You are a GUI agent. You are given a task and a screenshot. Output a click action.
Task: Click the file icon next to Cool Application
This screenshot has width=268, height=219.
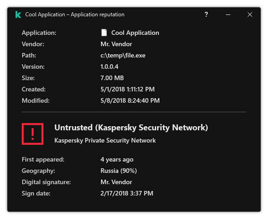[104, 33]
